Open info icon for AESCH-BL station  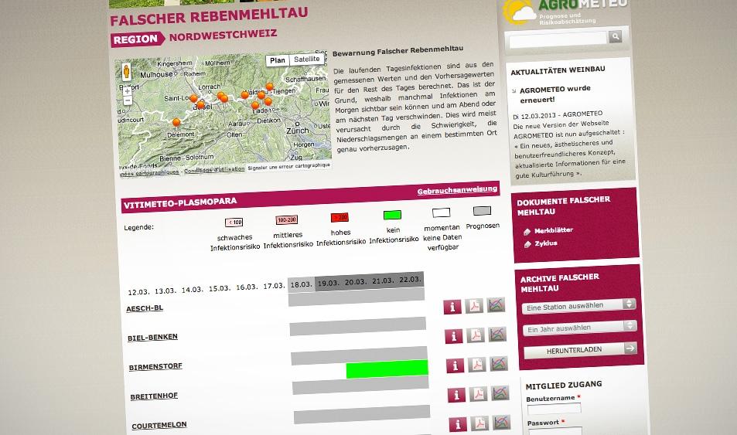click(x=452, y=307)
